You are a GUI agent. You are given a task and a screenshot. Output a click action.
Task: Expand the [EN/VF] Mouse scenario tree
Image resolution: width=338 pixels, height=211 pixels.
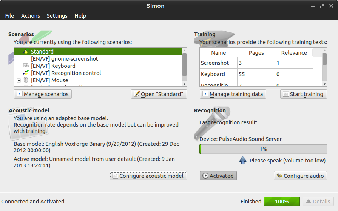pyautogui.click(x=19, y=80)
